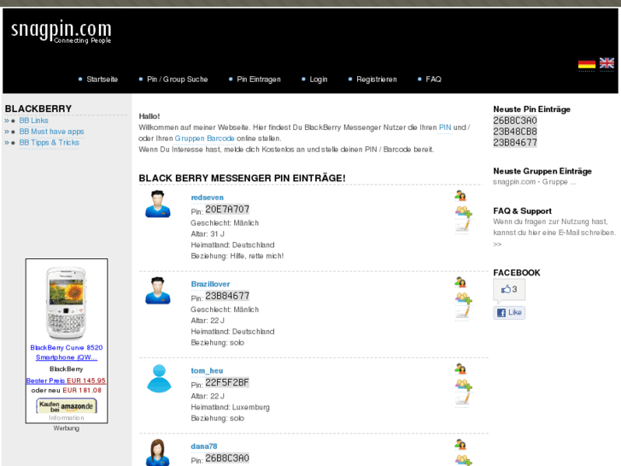The width and height of the screenshot is (621, 466).
Task: Click the write note icon for Brazillover
Action: tap(462, 312)
